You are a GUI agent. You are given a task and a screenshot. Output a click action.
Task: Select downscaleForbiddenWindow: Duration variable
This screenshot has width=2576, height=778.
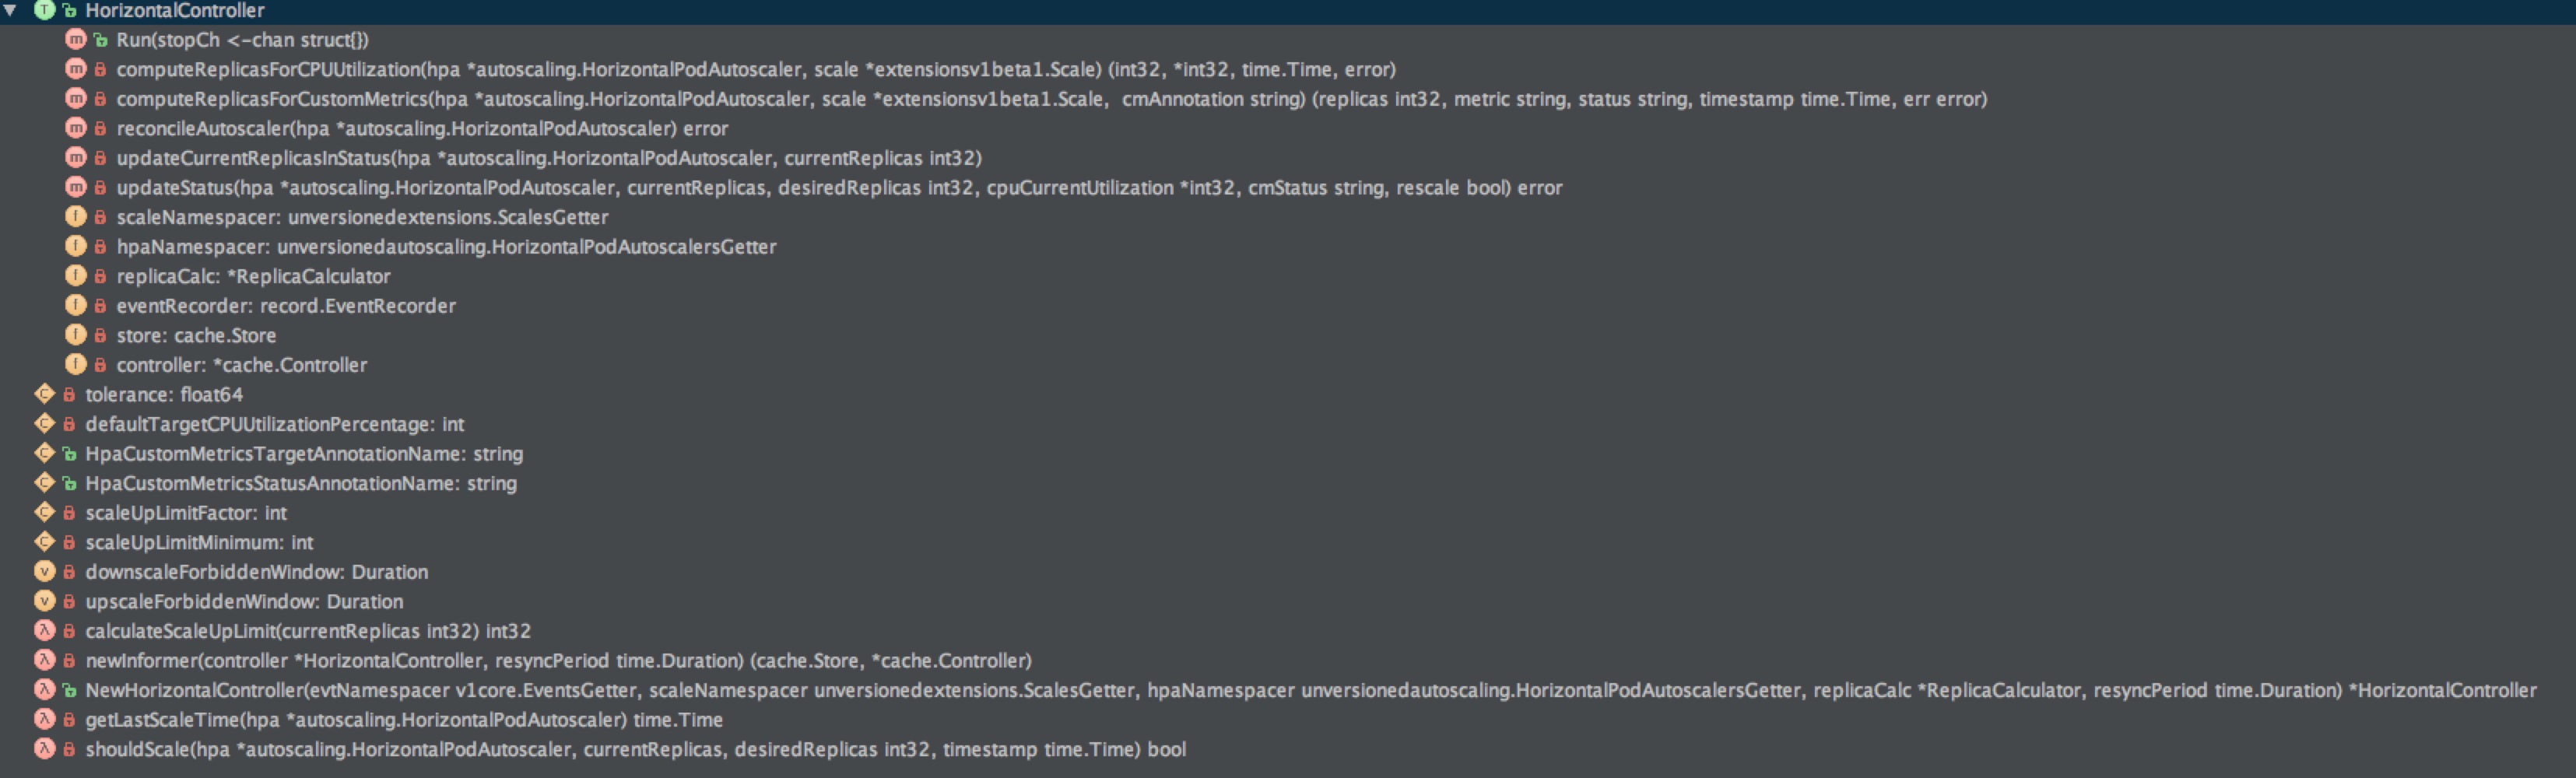(257, 571)
